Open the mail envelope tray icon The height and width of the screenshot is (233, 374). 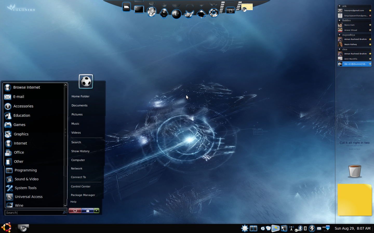319,228
